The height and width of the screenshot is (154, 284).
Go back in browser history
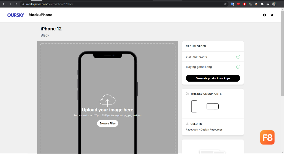coord(4,4)
